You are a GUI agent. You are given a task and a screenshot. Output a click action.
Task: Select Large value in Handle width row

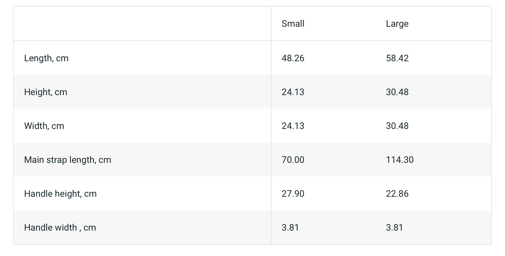tap(394, 228)
